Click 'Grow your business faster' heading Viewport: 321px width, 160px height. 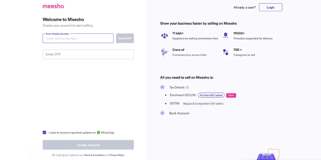[198, 23]
